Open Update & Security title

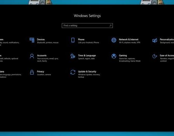click(x=87, y=72)
